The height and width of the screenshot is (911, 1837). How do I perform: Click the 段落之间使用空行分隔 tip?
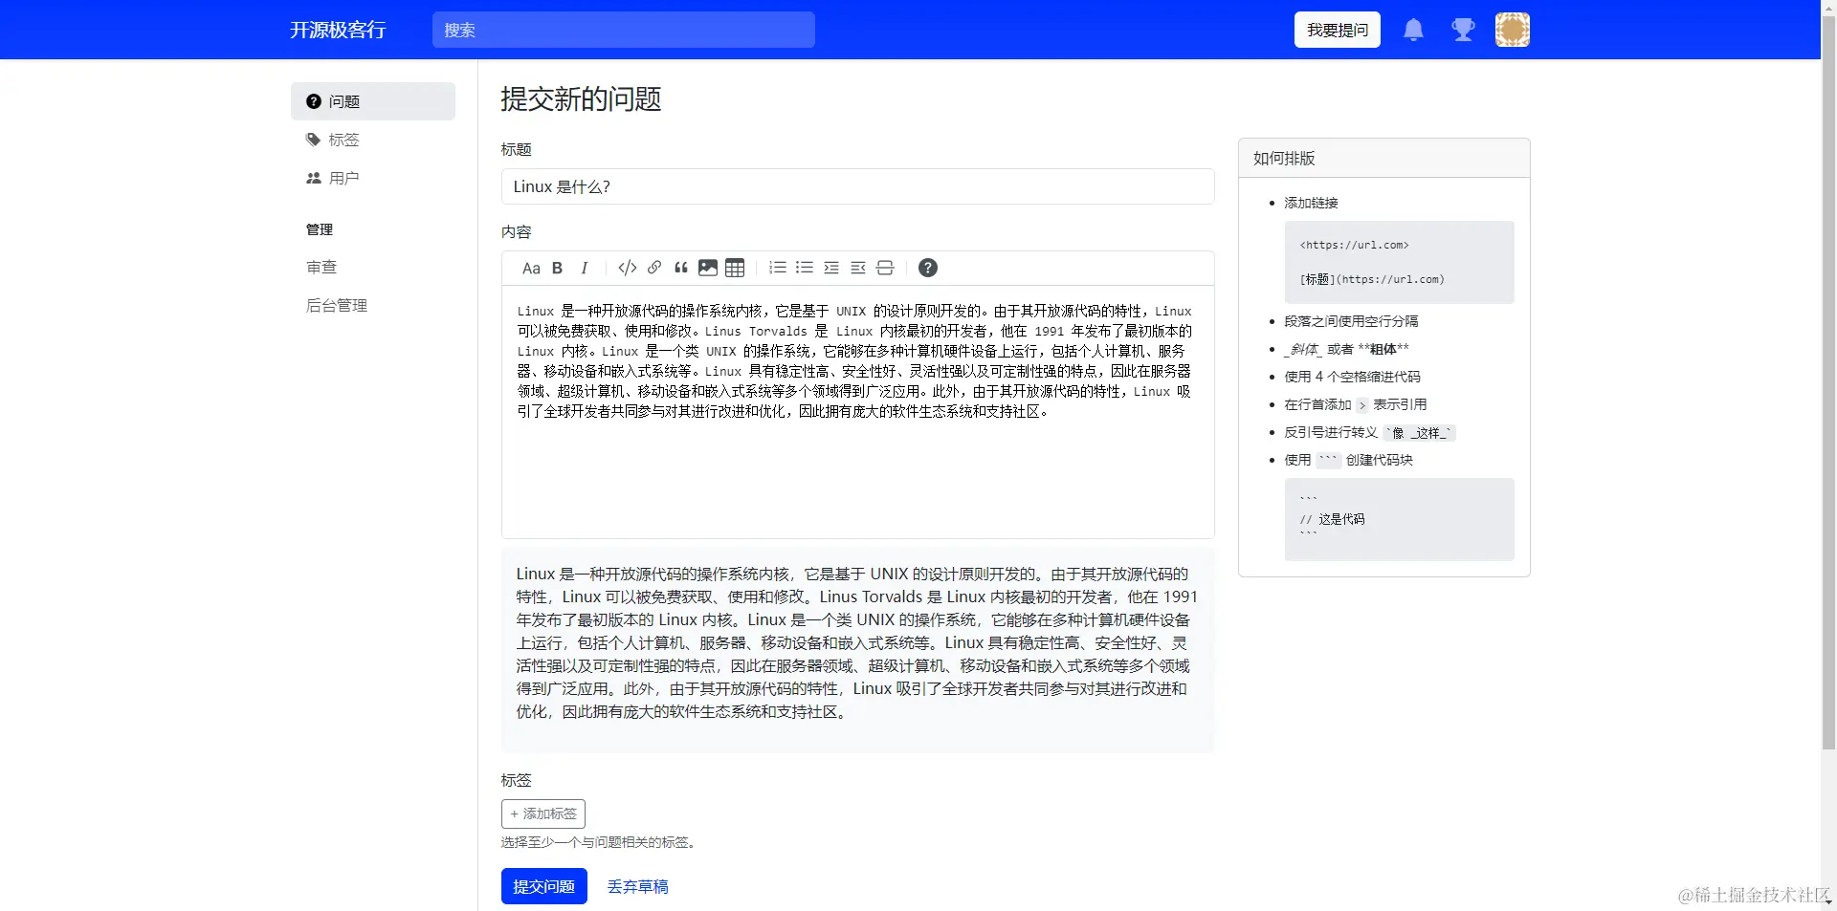coord(1351,321)
